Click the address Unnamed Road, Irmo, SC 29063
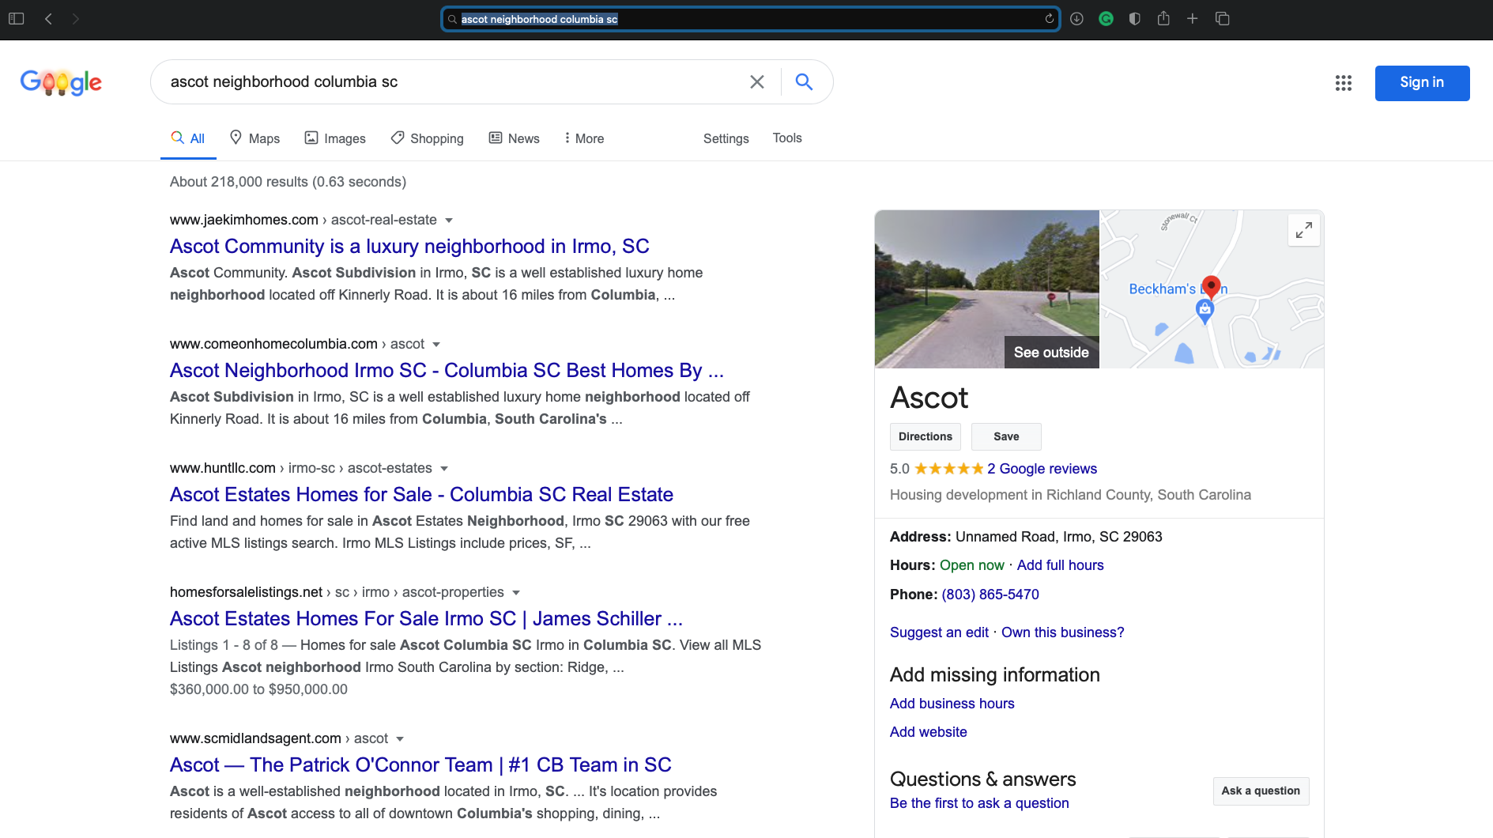 tap(1058, 537)
